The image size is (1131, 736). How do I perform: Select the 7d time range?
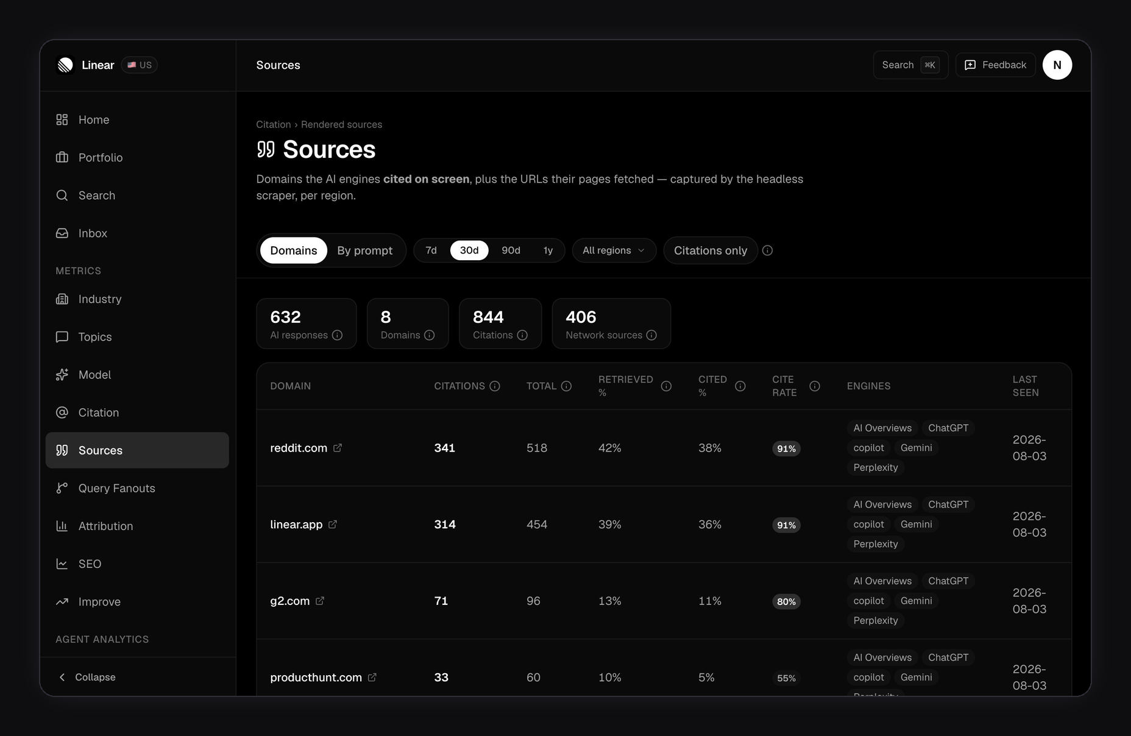click(431, 250)
